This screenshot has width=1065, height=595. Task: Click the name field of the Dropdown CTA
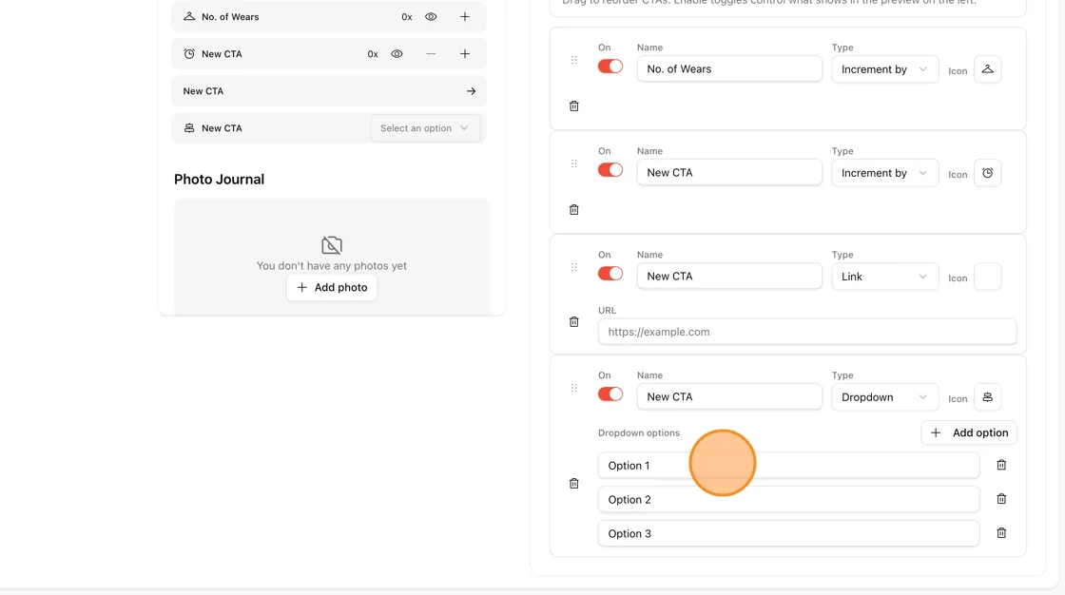[x=728, y=396]
